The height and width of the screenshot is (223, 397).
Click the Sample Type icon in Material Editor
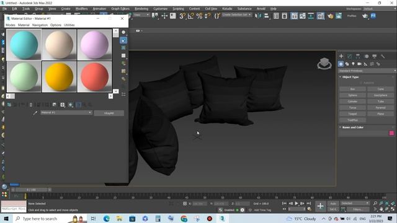coord(123,32)
